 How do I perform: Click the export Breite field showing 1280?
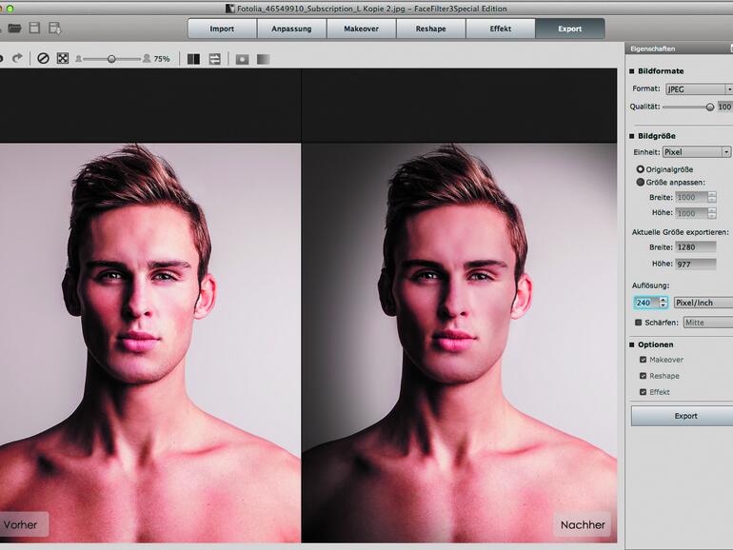(x=696, y=247)
